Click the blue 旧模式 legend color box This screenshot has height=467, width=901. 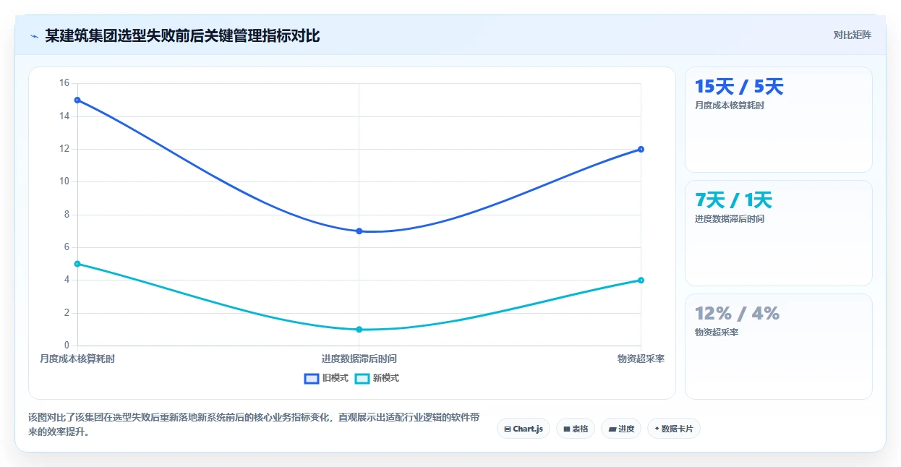(312, 378)
